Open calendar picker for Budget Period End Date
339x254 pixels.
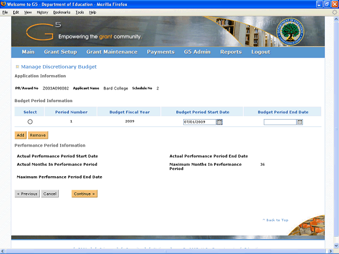[300, 122]
